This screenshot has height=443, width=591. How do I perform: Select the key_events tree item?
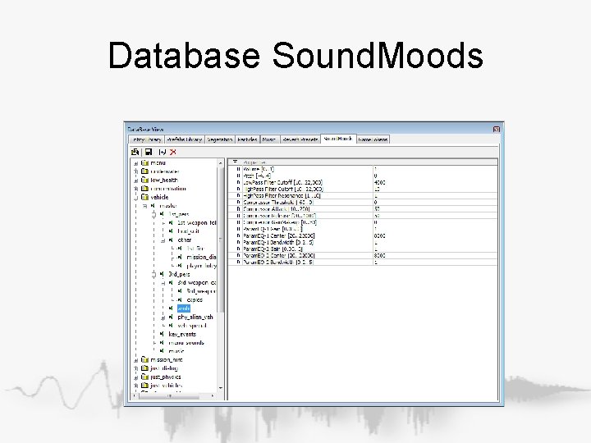(x=182, y=334)
